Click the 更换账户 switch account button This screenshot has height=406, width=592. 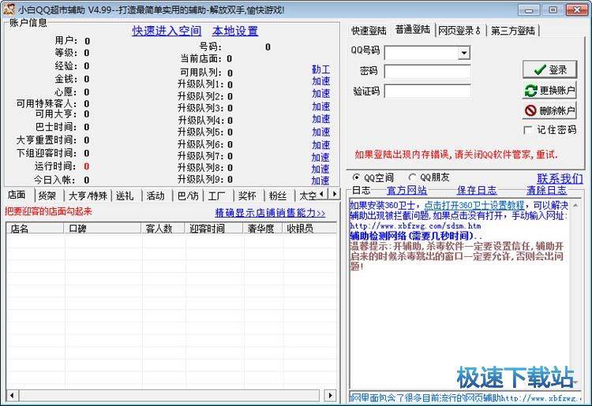[x=550, y=91]
